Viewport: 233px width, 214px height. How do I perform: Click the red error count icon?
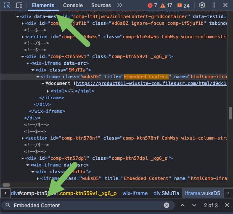coord(150,5)
